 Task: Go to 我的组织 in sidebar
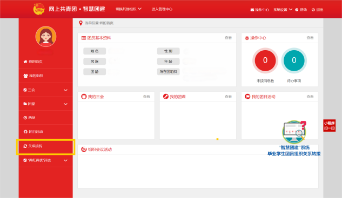tap(45, 76)
